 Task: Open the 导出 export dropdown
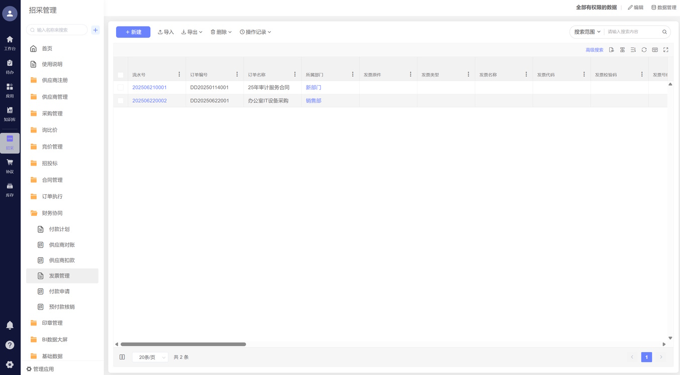[x=192, y=32]
